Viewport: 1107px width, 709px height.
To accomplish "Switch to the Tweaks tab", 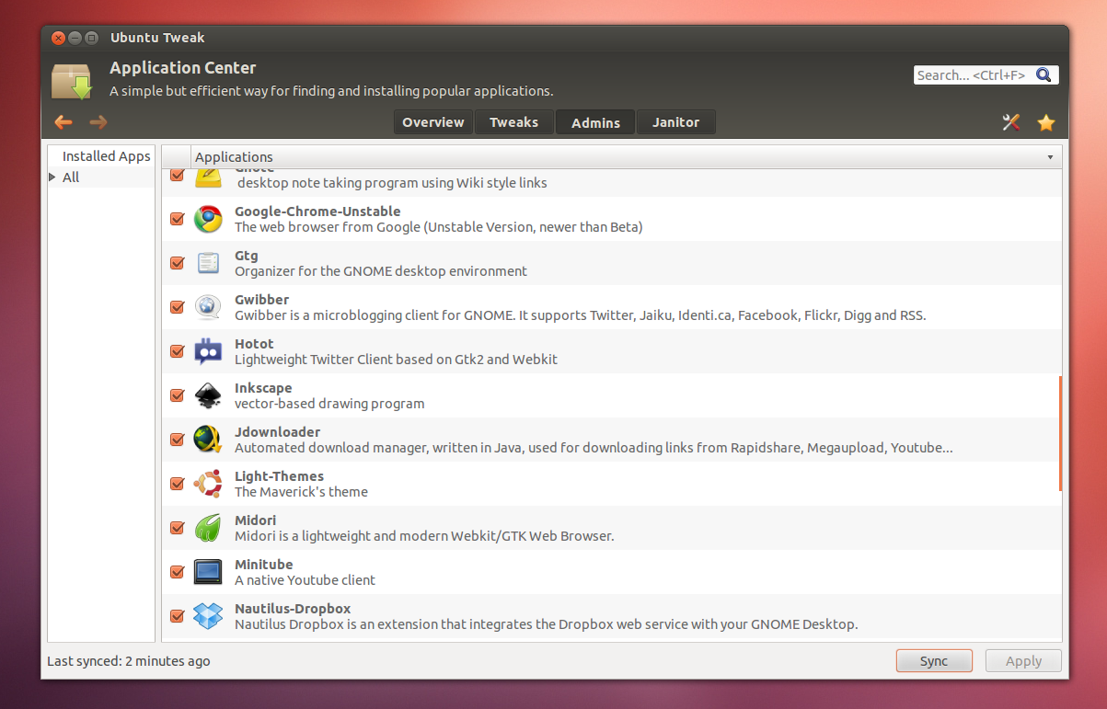I will pos(513,122).
